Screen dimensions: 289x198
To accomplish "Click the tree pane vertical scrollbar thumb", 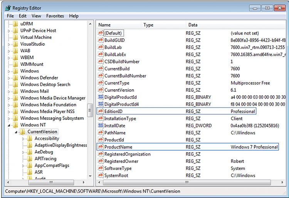I will (x=90, y=110).
